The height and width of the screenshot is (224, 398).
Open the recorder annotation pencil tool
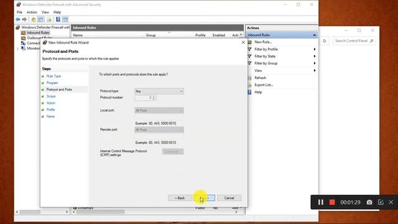(x=381, y=202)
